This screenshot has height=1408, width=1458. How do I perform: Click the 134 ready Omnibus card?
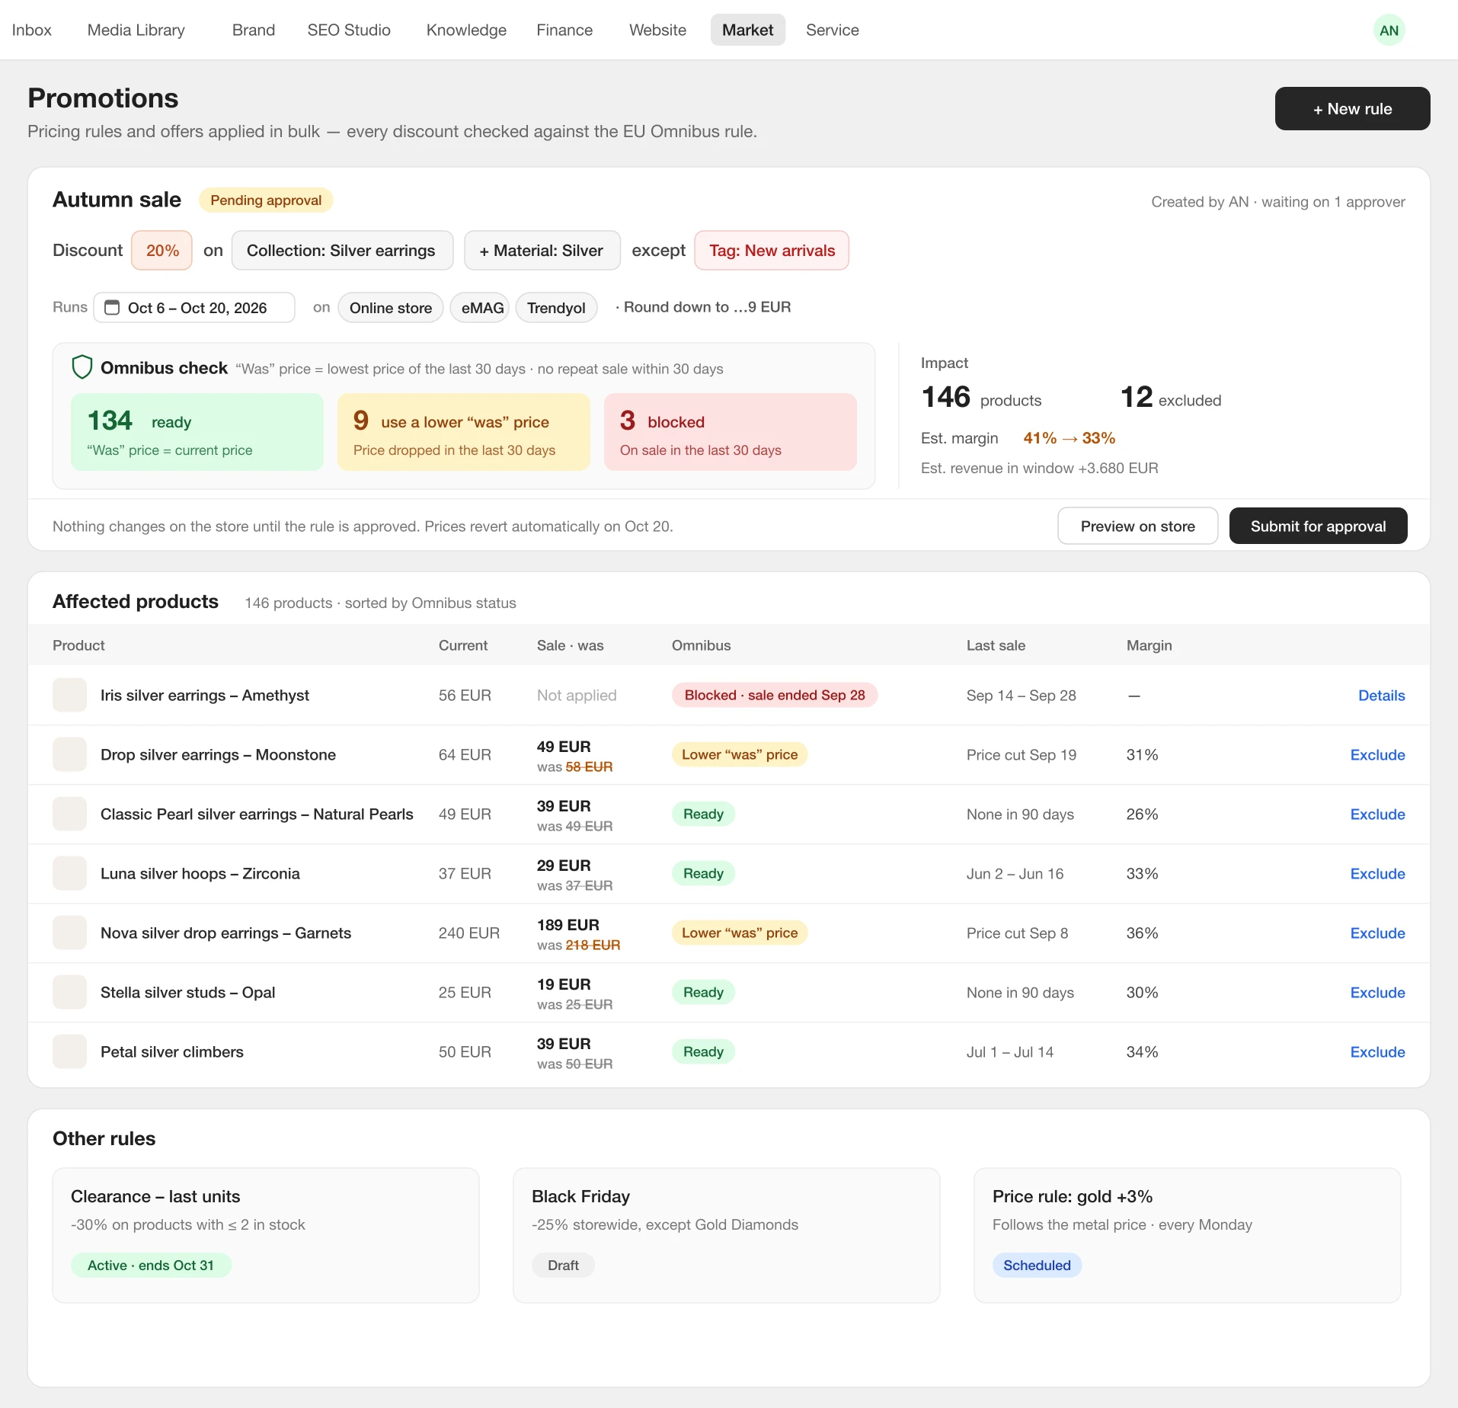[x=197, y=432]
